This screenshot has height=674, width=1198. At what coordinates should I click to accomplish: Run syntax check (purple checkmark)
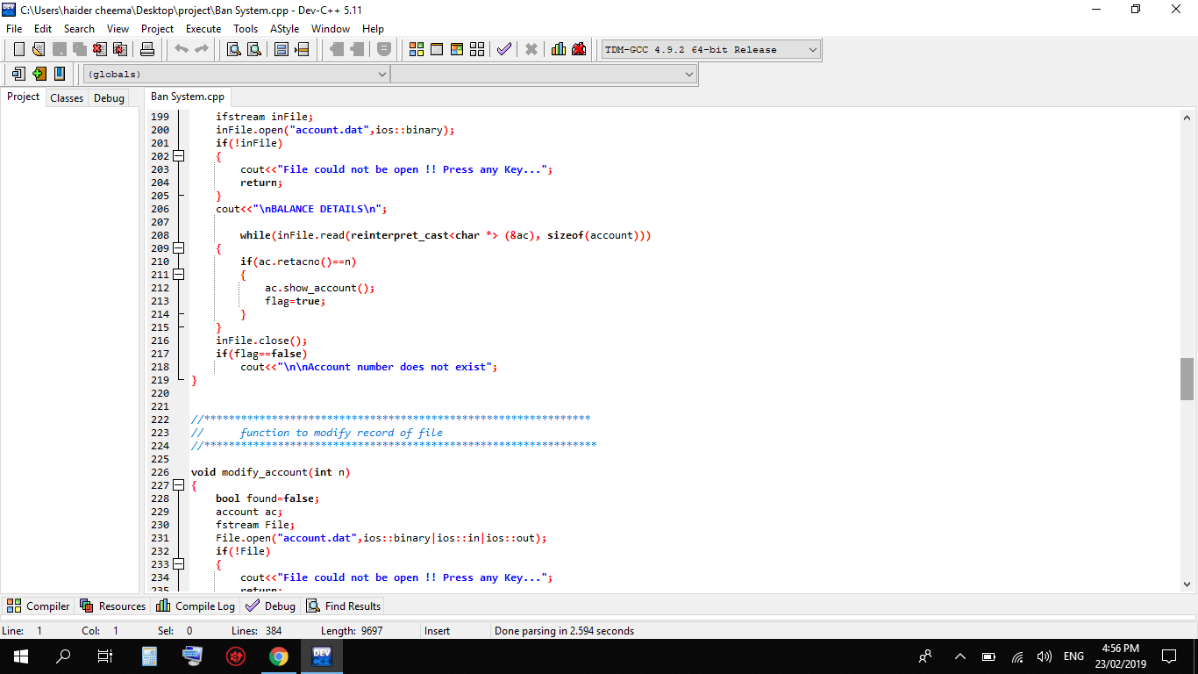504,49
